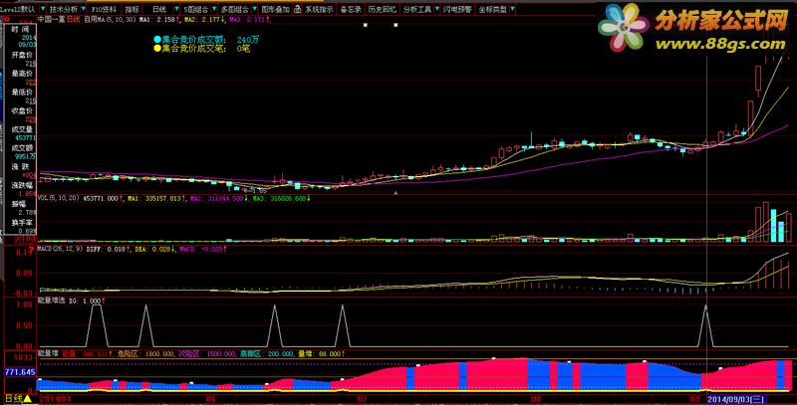Click the 振幅 row in info panel
Viewport: 797px width, 405px height.
[x=19, y=204]
